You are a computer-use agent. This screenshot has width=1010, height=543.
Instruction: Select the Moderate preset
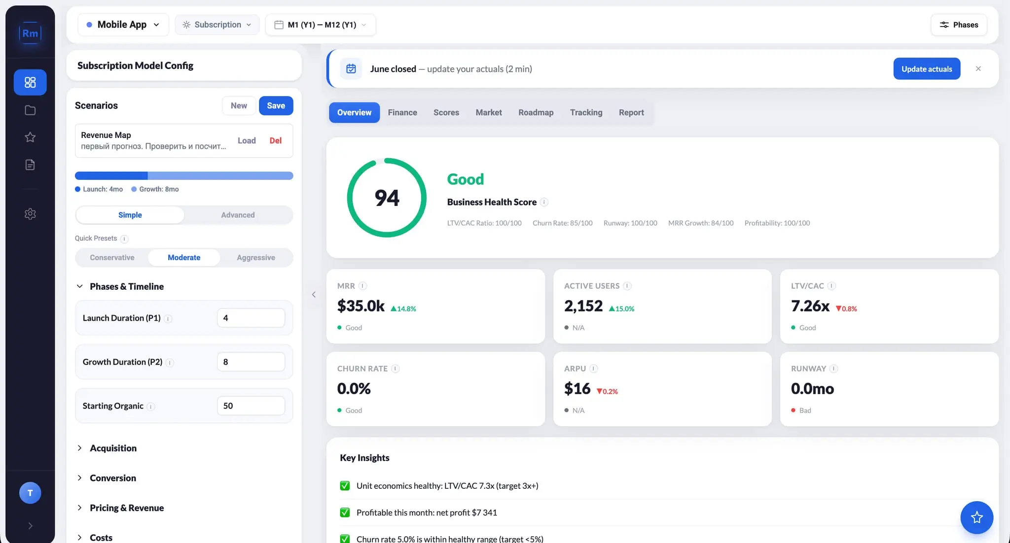(184, 258)
